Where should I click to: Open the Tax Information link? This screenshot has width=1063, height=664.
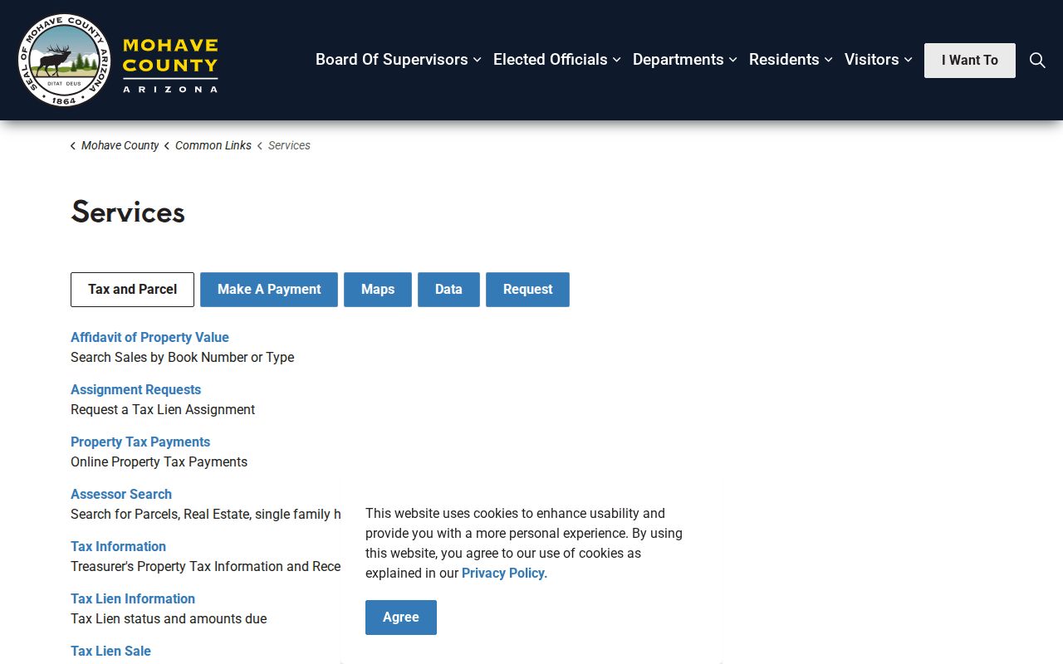coord(118,546)
